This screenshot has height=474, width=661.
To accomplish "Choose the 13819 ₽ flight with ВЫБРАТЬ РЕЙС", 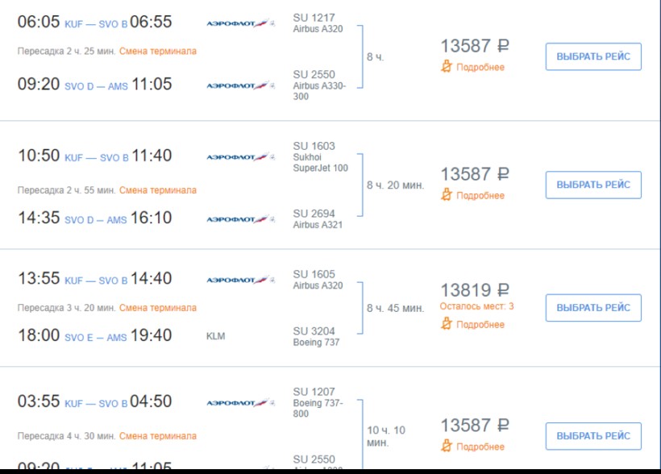I will coord(593,308).
